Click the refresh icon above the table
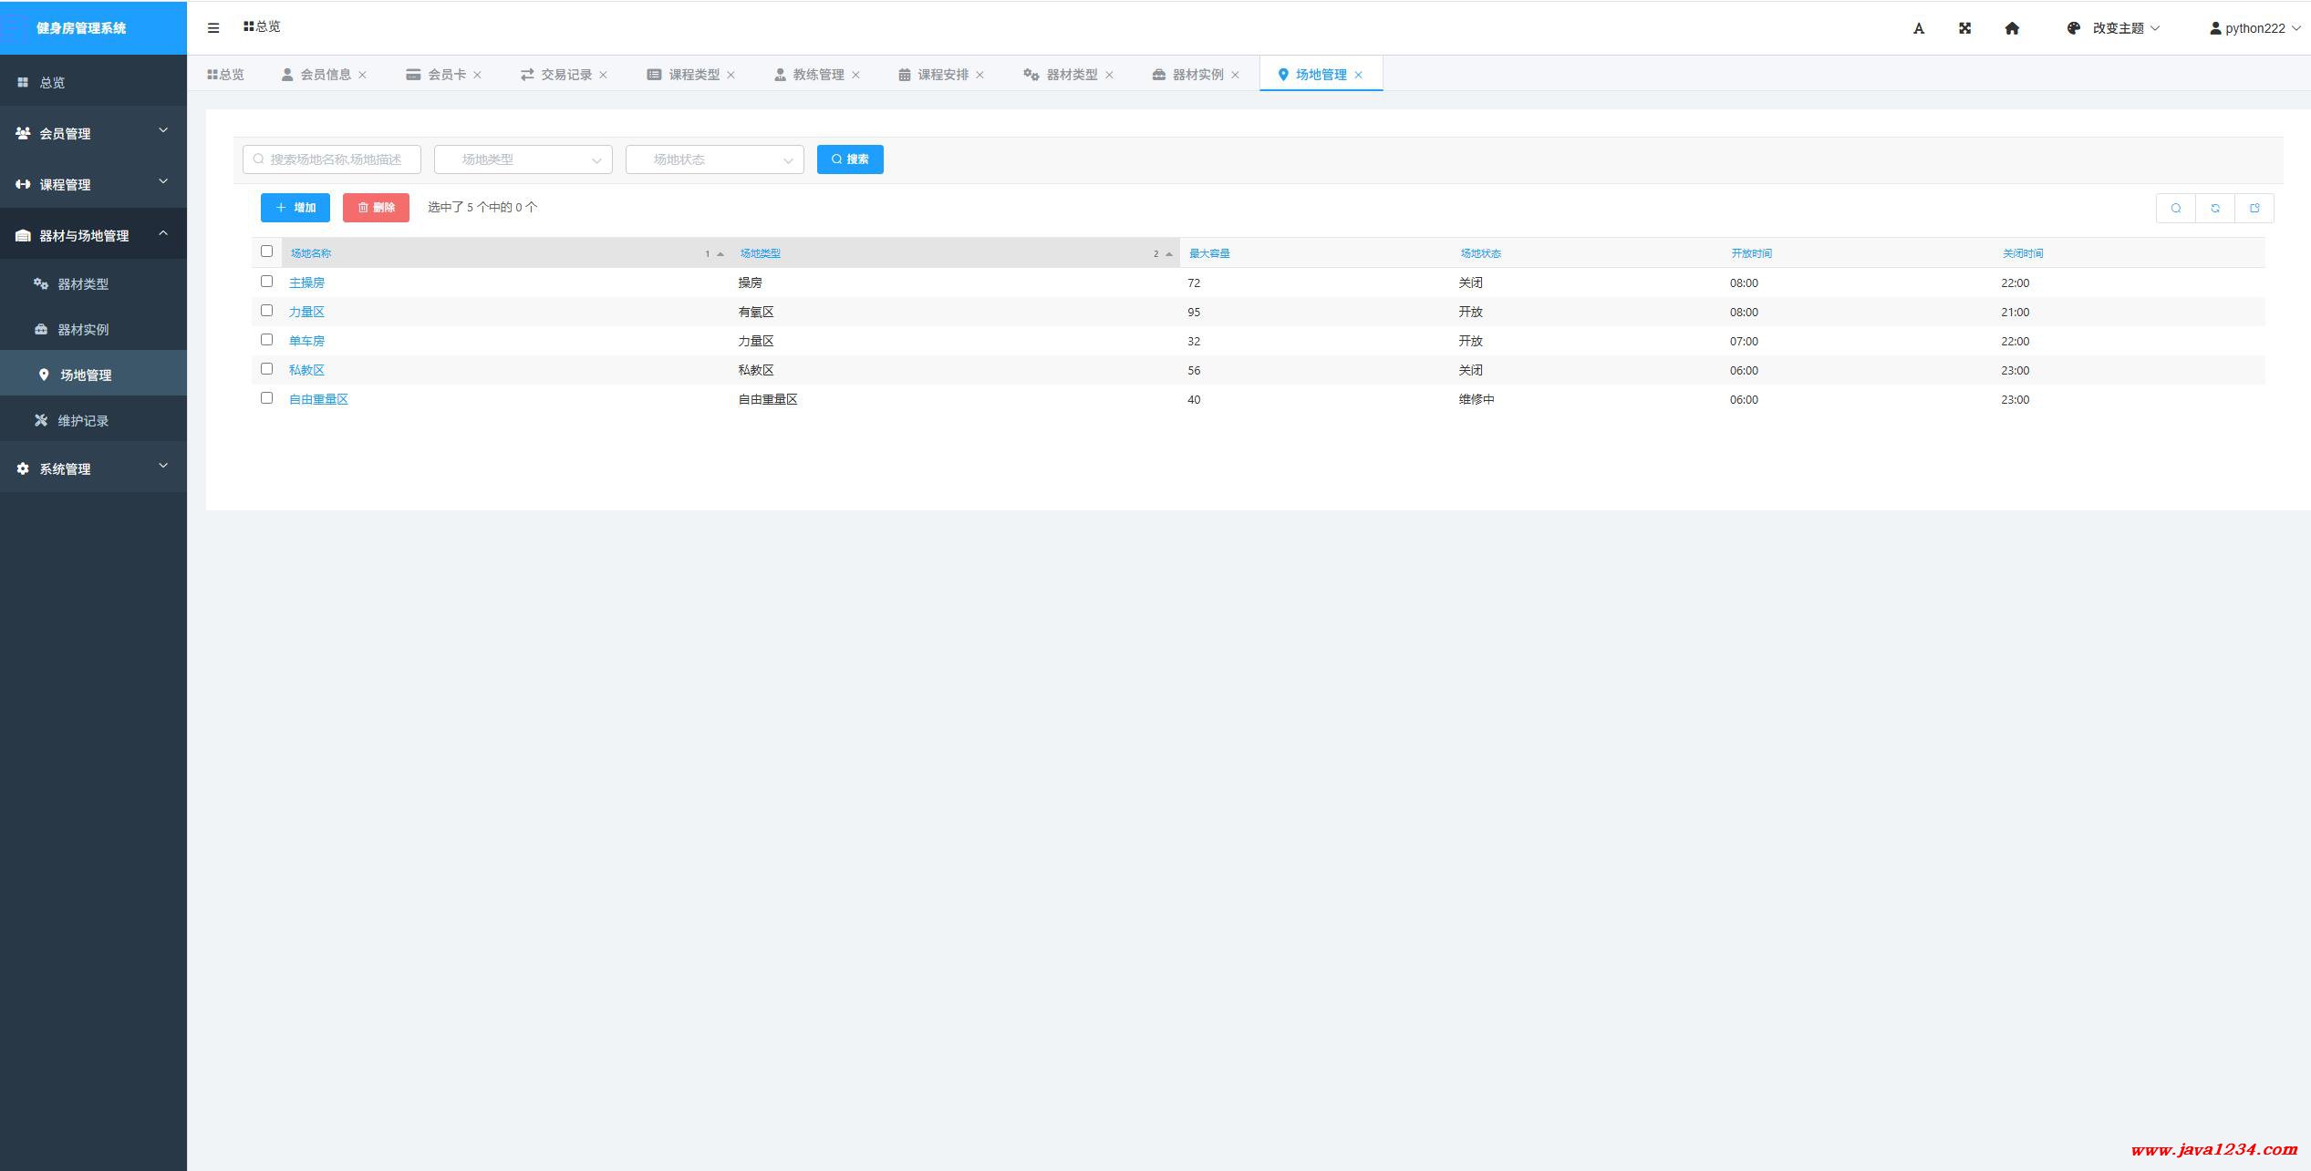Viewport: 2311px width, 1171px height. (2215, 208)
